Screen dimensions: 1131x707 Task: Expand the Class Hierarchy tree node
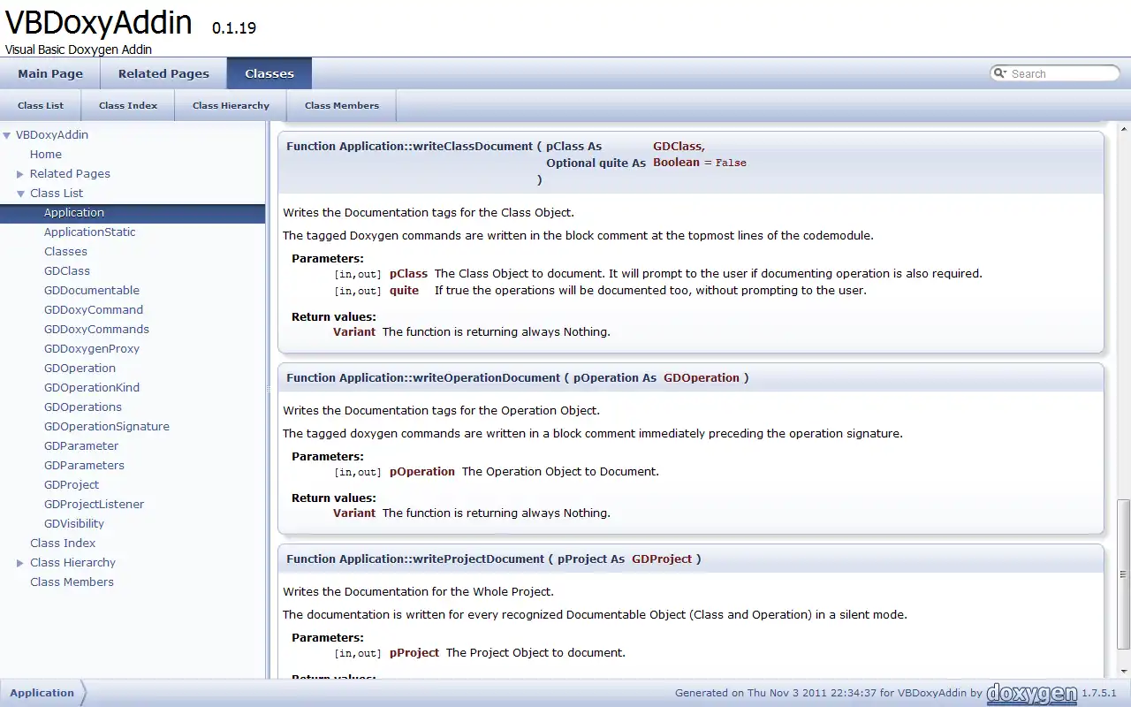[20, 563]
